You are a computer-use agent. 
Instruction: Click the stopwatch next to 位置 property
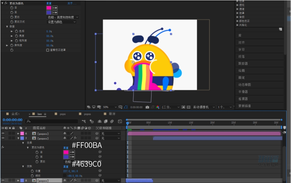click(x=32, y=171)
